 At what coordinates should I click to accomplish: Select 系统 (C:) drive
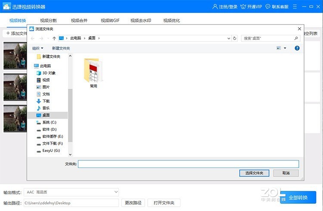click(x=47, y=122)
